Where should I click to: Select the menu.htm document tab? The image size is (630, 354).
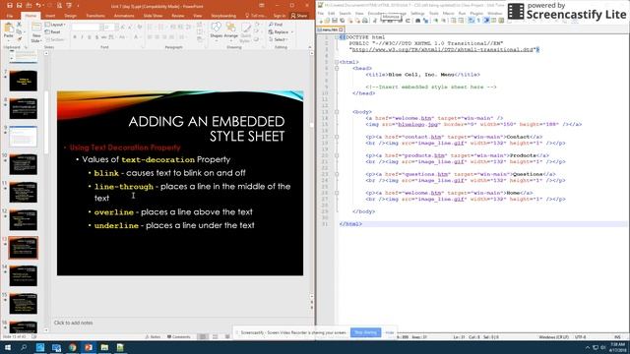(x=331, y=29)
